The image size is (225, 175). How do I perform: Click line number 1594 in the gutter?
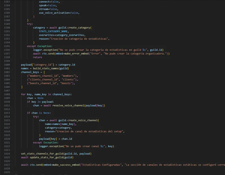pos(7,42)
